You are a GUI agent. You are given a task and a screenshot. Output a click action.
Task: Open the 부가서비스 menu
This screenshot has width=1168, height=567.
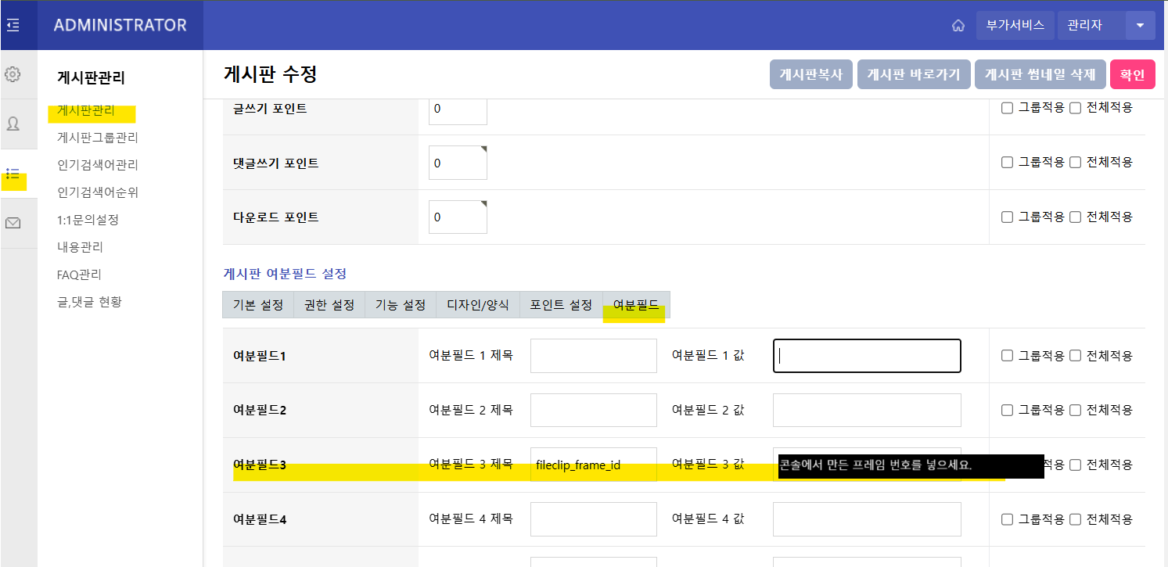tap(1015, 26)
